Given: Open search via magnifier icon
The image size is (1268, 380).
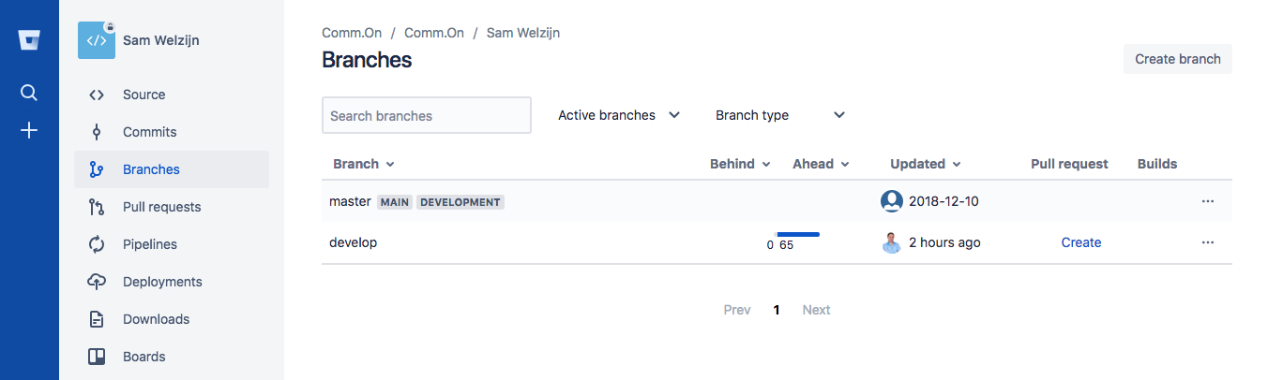Looking at the screenshot, I should 29,93.
